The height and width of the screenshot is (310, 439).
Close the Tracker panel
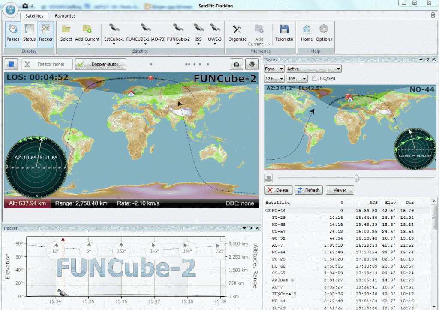[257, 228]
